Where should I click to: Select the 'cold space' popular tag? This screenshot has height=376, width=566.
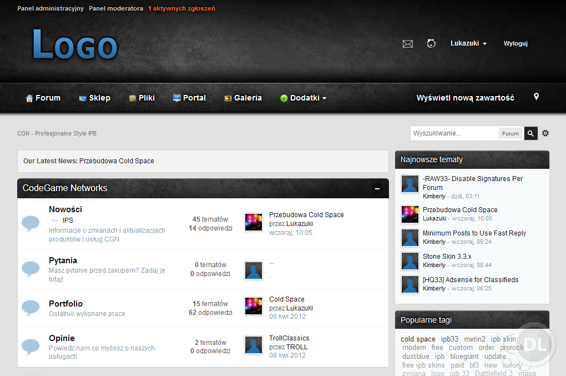(x=418, y=339)
